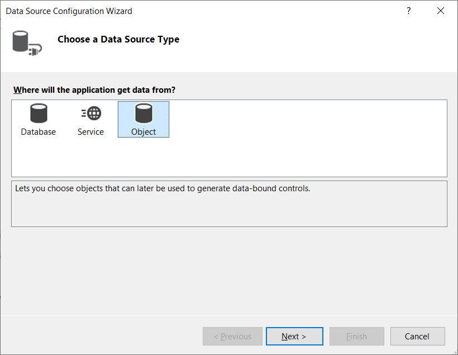Open help with the question mark button

(409, 11)
